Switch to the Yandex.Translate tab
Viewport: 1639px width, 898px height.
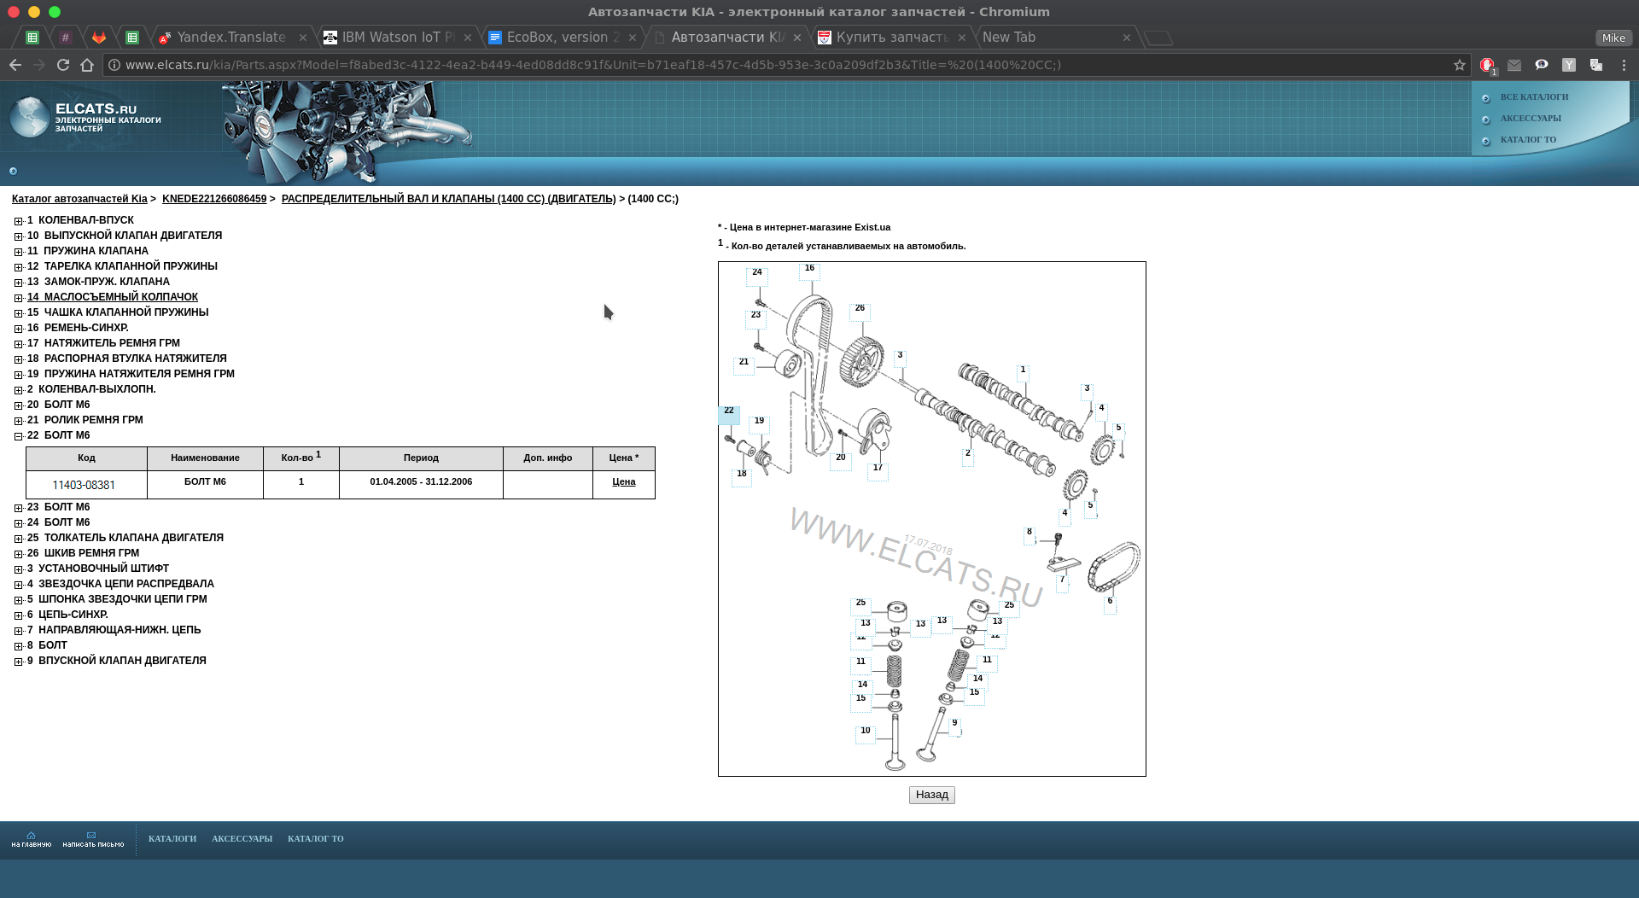[x=232, y=38]
